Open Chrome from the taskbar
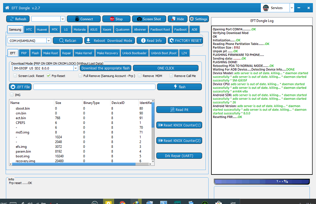Image resolution: width=316 pixels, height=204 pixels. click(x=122, y=202)
